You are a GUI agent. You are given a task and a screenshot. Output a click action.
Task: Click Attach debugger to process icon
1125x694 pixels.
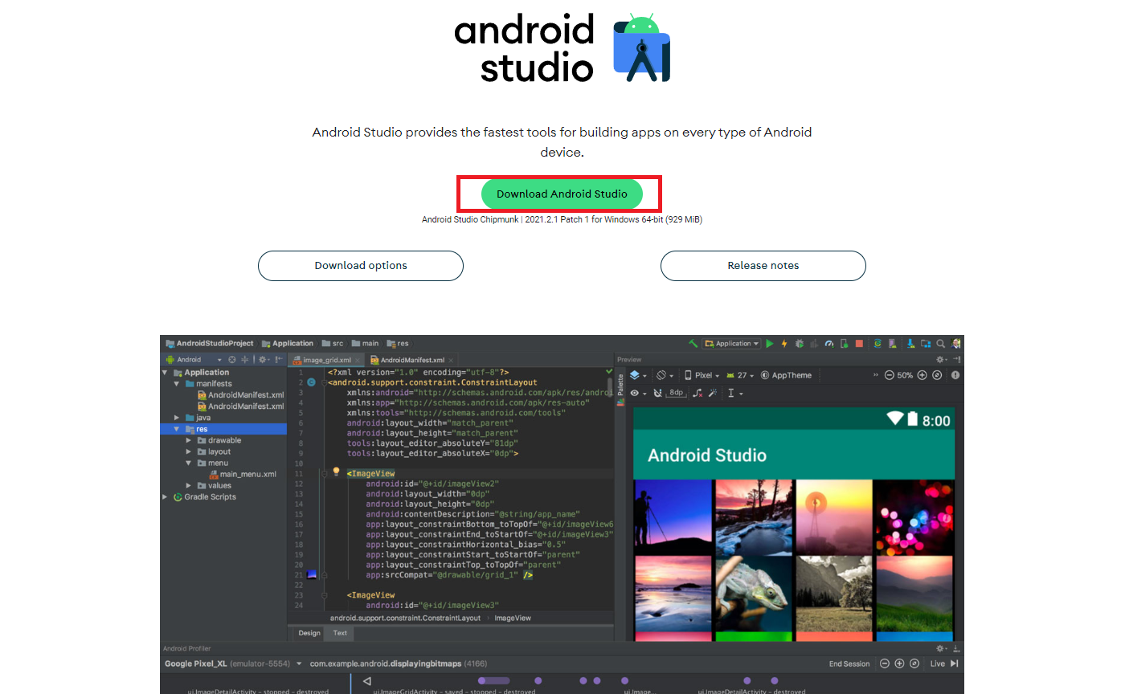tap(844, 344)
